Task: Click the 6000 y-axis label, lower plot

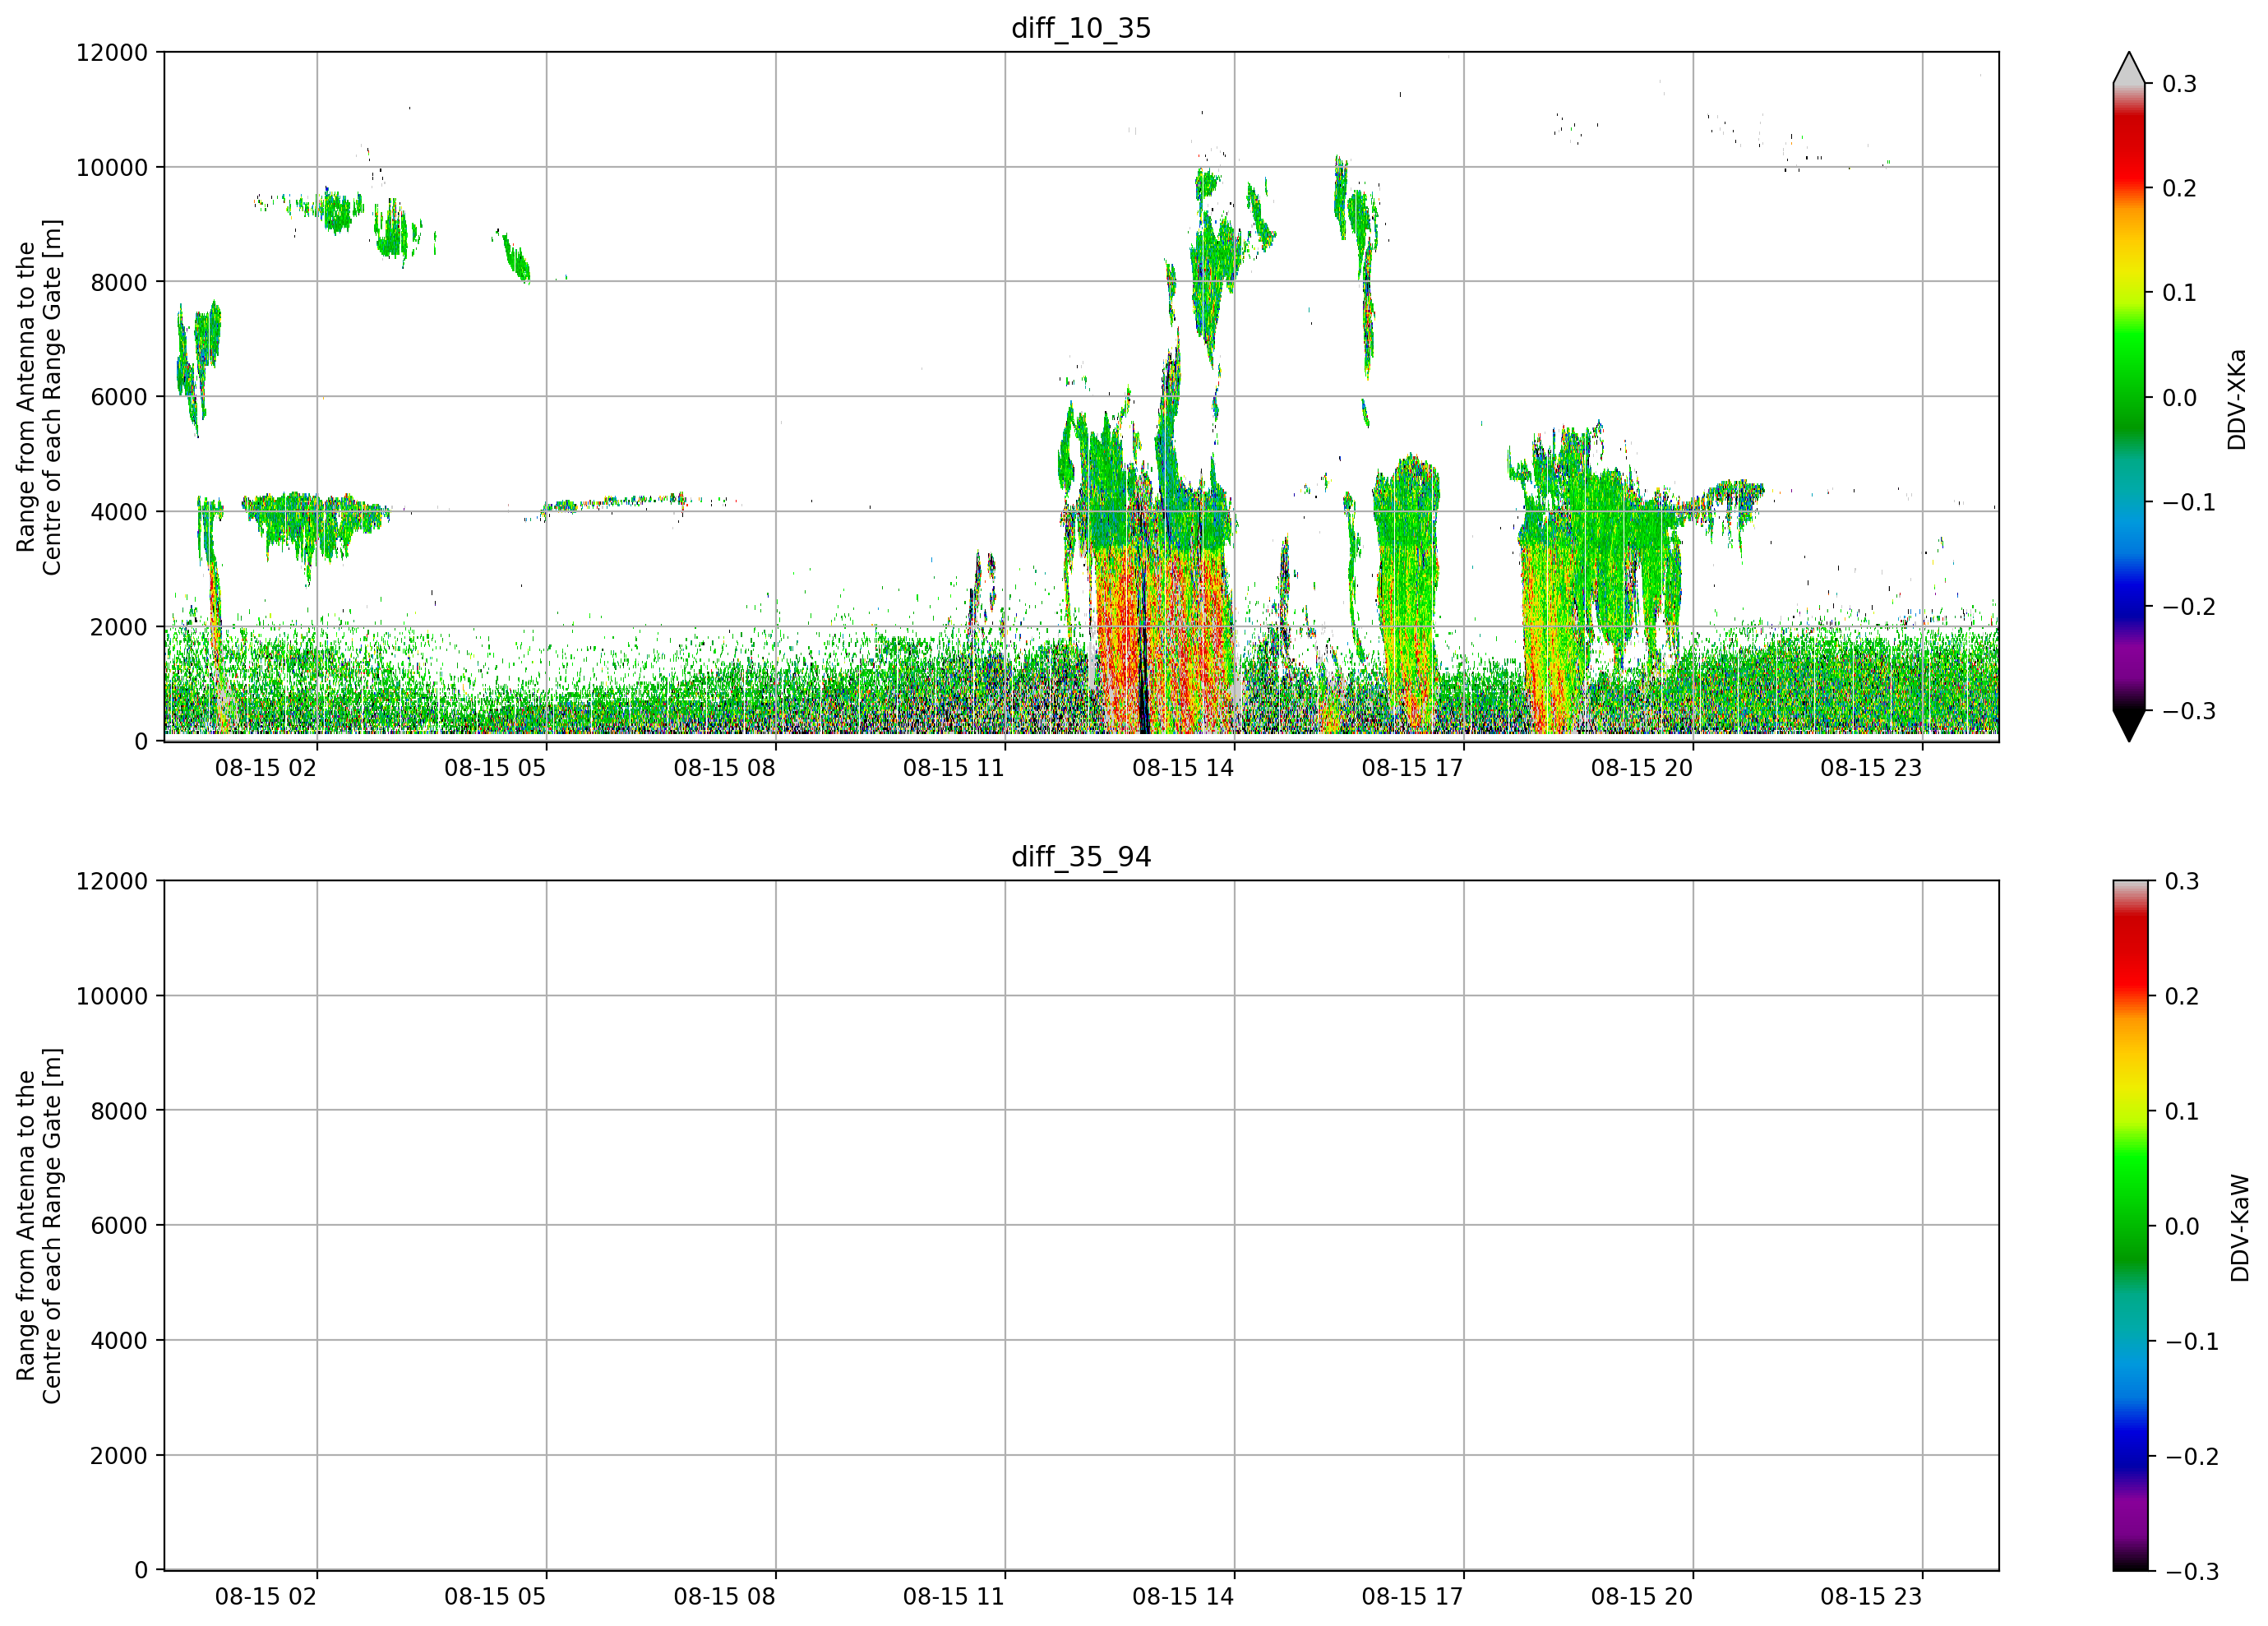Action: pos(119,1226)
